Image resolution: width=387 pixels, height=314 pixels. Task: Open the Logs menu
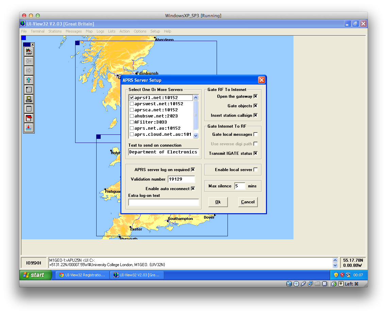tap(100, 31)
